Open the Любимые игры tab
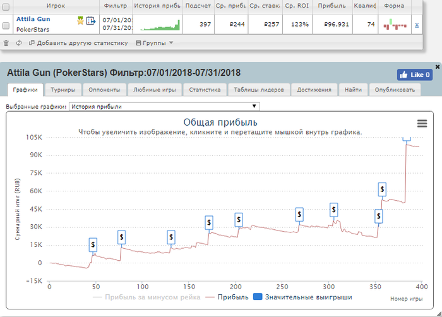The height and width of the screenshot is (317, 442). tap(155, 90)
